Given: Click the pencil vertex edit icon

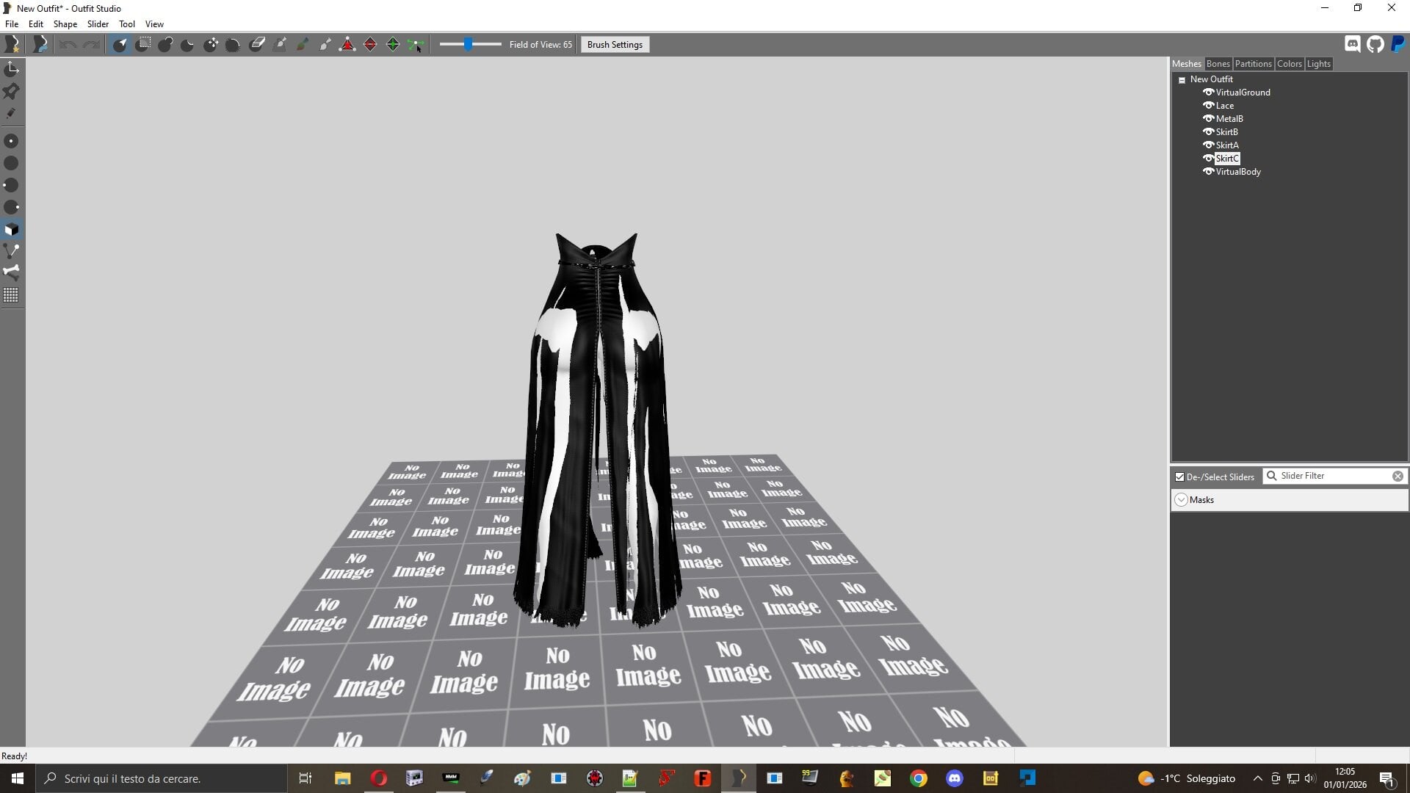Looking at the screenshot, I should [12, 113].
